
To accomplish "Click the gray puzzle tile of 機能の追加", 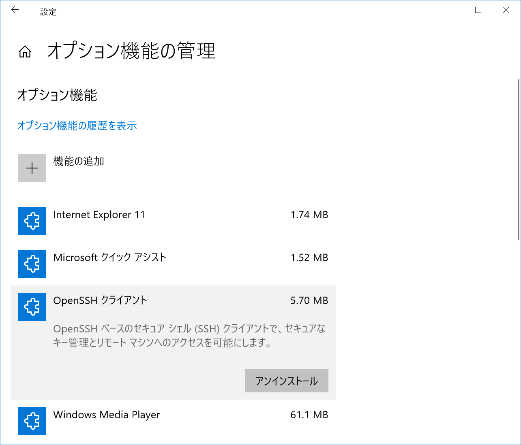I will click(x=32, y=168).
